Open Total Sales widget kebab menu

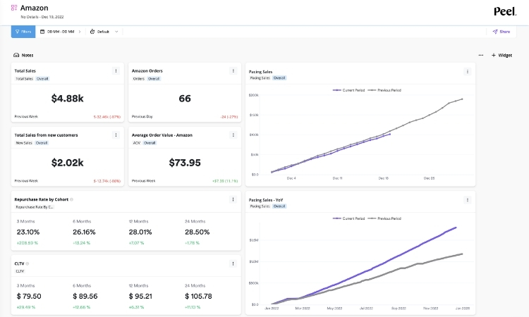[x=116, y=70]
